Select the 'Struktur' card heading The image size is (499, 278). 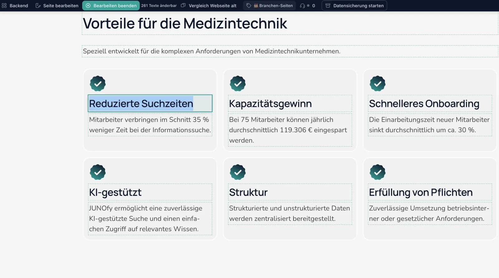click(x=248, y=192)
